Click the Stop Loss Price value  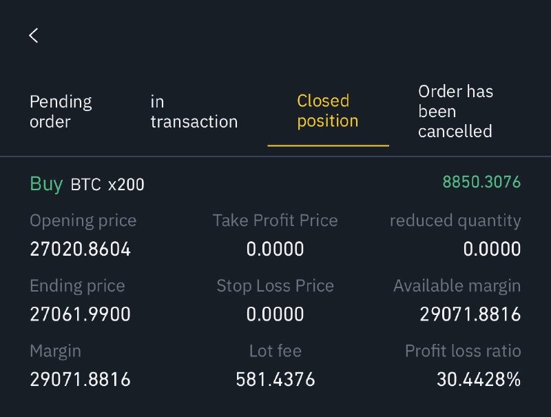pyautogui.click(x=275, y=314)
